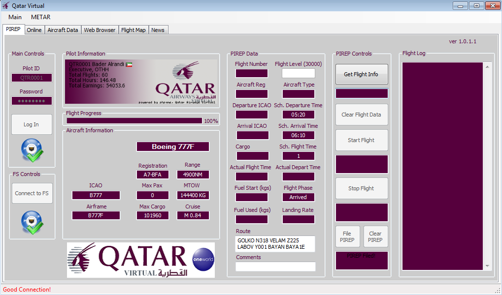Click the Good Connection! status text
This screenshot has height=295, width=502.
pos(27,290)
